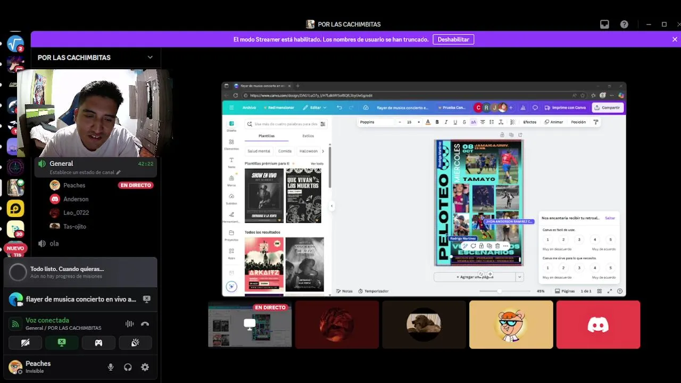Open soundboard button in voice panel
Screen dimensions: 681x383
(135, 343)
